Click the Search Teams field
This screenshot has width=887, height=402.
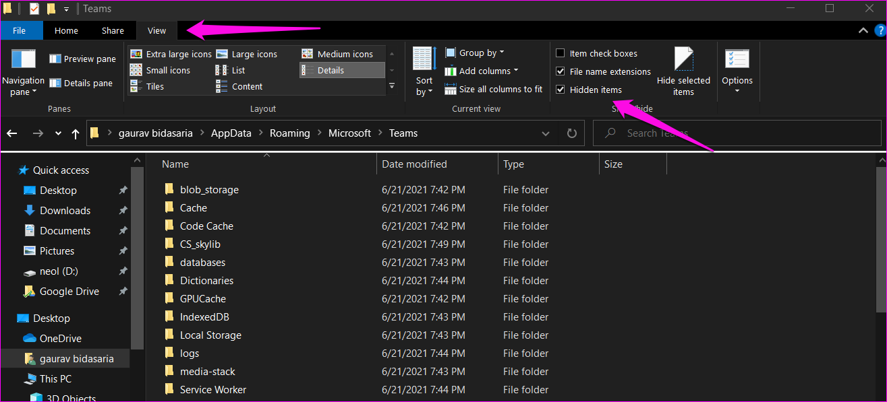point(737,133)
